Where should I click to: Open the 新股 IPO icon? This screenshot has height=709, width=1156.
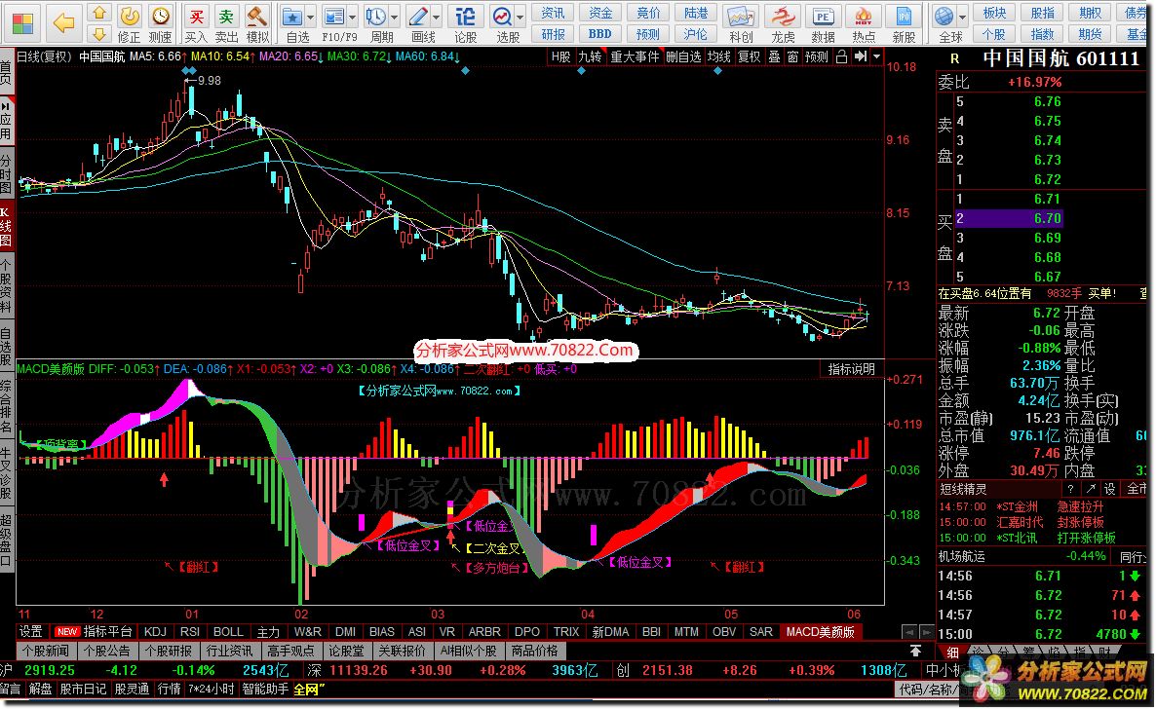pyautogui.click(x=904, y=23)
